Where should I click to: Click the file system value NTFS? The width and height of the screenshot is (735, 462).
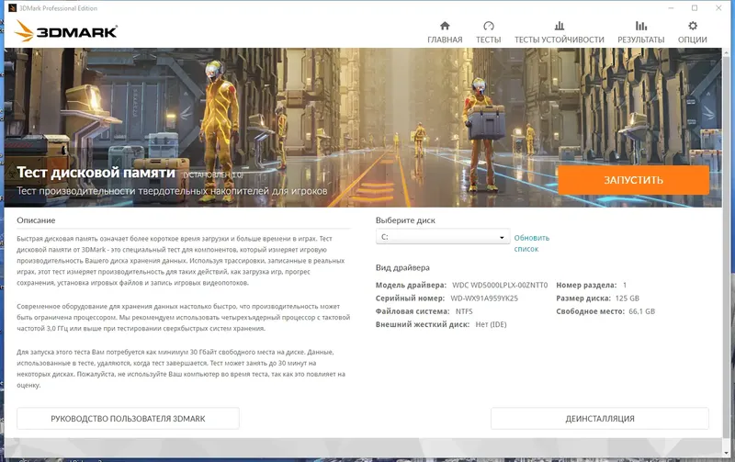coord(464,311)
